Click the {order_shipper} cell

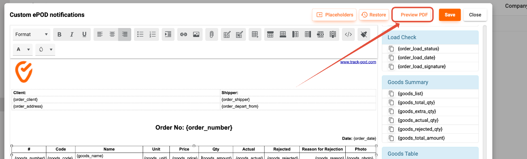click(298, 100)
